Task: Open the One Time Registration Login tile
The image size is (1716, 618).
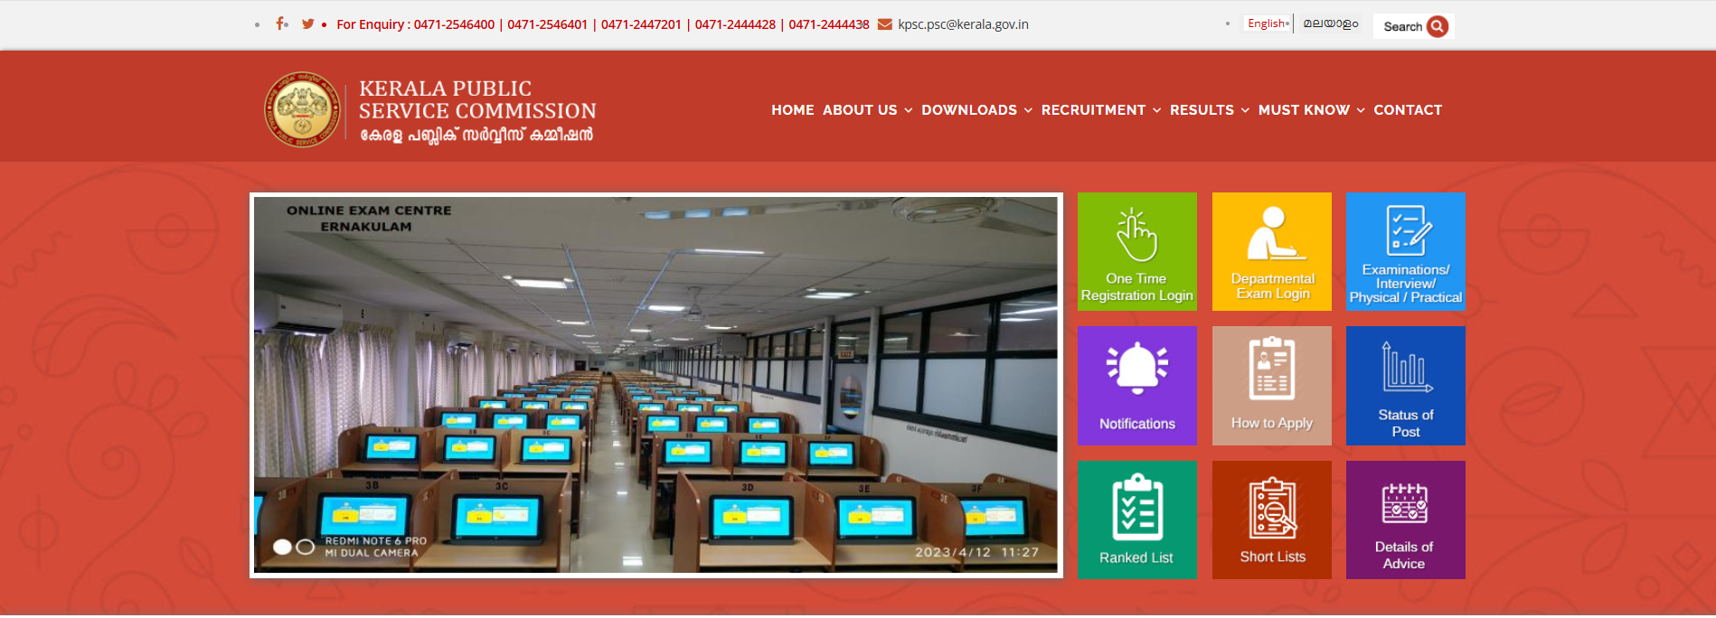Action: coord(1136,251)
